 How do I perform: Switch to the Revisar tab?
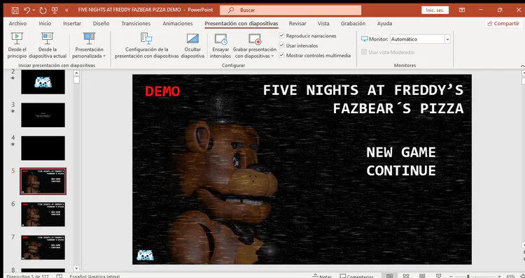pyautogui.click(x=297, y=23)
